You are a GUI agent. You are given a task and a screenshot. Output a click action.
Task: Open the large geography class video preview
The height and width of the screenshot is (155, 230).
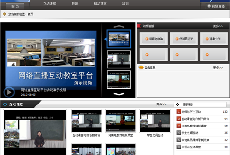point(35,132)
